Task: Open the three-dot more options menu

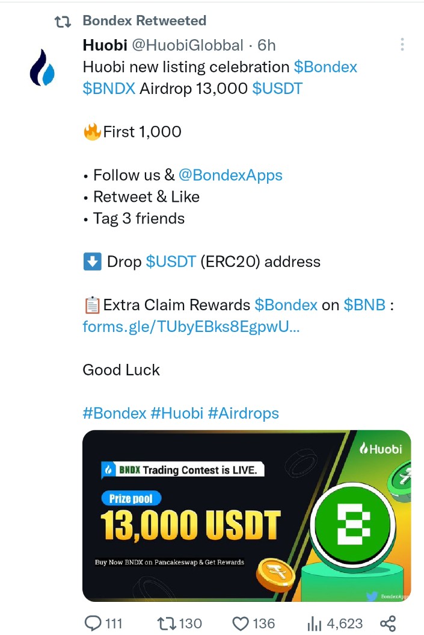Action: (402, 45)
